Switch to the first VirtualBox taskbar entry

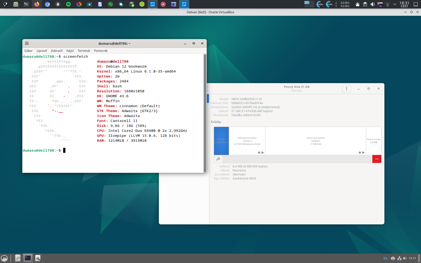(x=153, y=4)
